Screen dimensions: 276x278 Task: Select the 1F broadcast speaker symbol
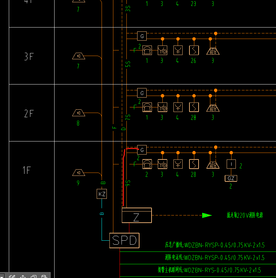coord(79,173)
